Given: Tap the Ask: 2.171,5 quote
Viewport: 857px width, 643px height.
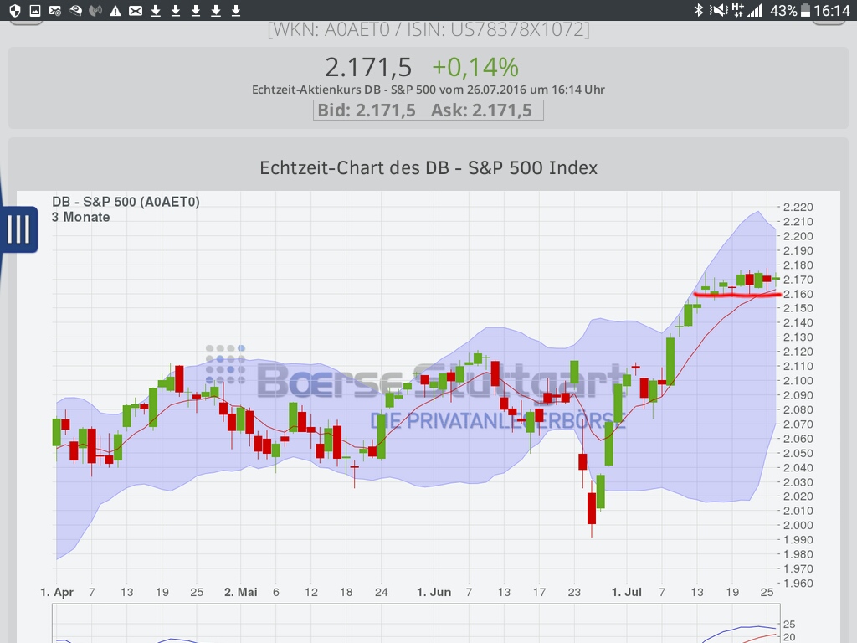Looking at the screenshot, I should coord(481,111).
